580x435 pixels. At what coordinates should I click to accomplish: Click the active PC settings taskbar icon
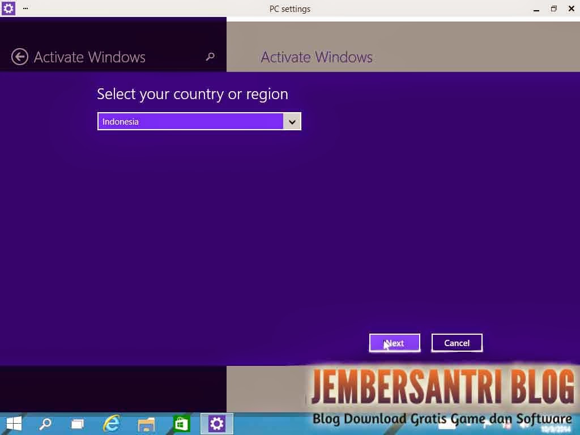217,423
